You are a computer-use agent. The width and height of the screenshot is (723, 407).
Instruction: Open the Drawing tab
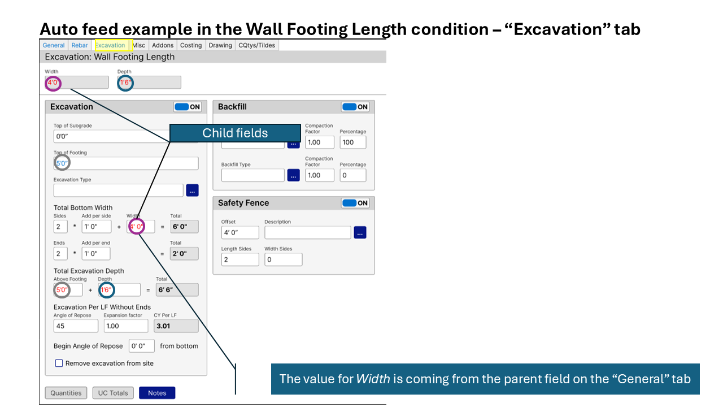(220, 45)
